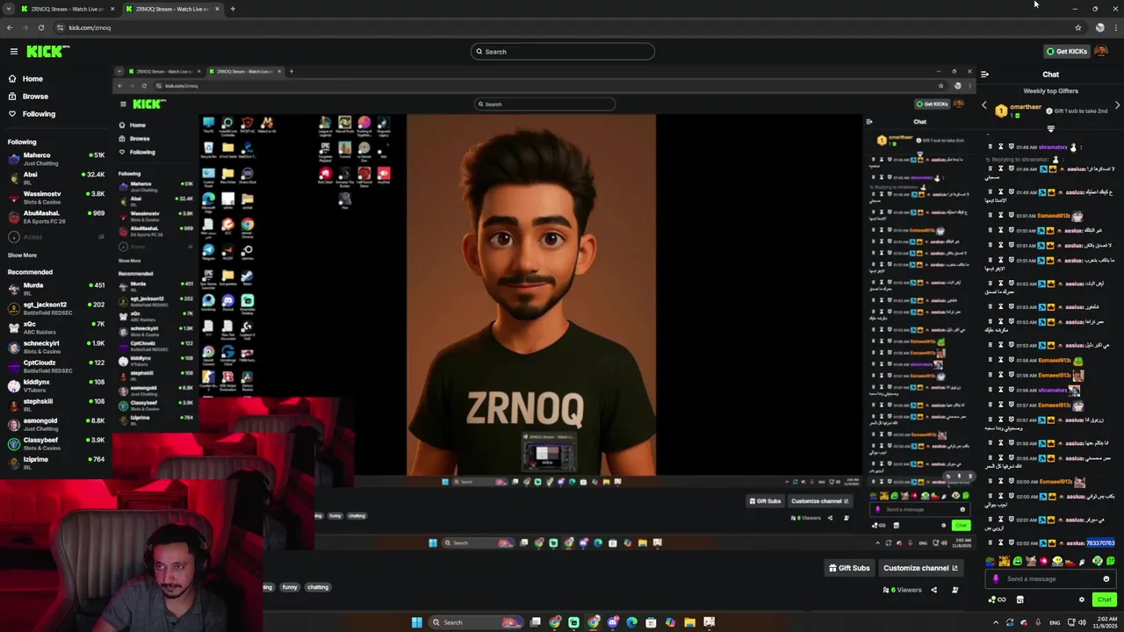
Task: Open lziprime channel in main sidebar
Action: click(x=56, y=463)
